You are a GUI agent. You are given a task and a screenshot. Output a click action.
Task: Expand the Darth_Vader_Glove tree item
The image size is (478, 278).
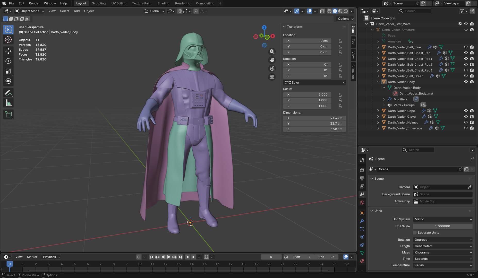tap(378, 117)
